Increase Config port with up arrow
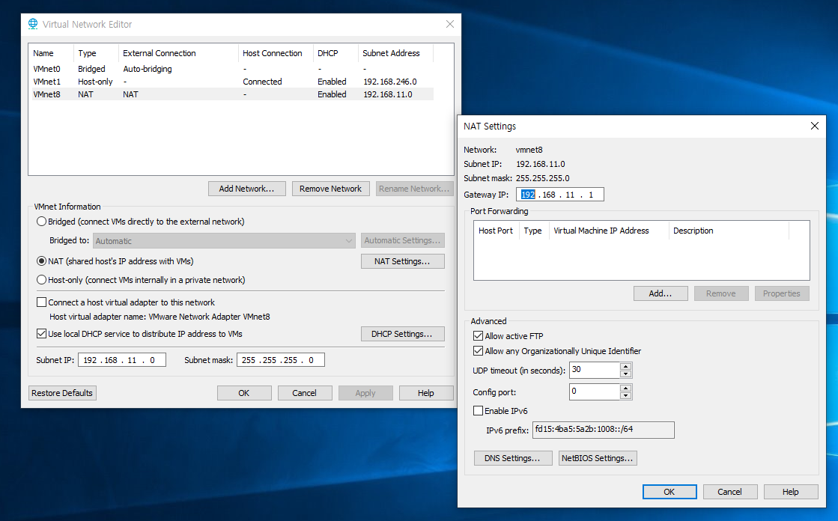This screenshot has width=838, height=521. click(x=626, y=388)
